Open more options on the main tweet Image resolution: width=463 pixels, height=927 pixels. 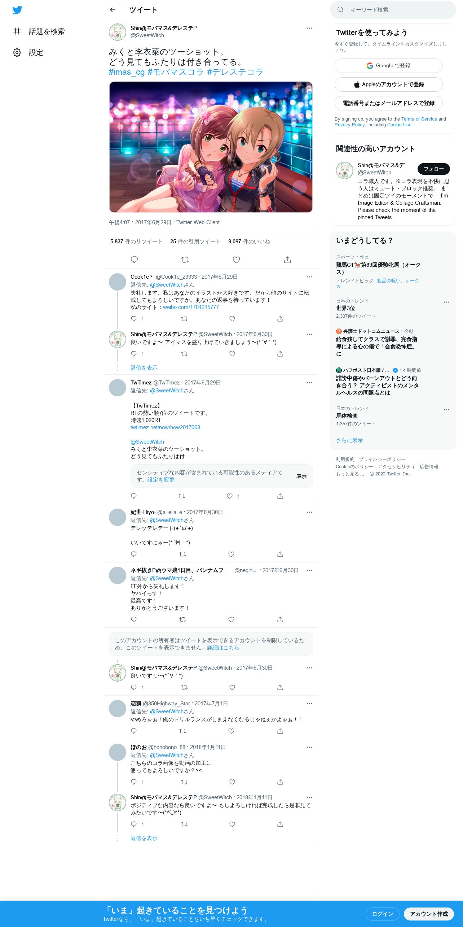309,28
